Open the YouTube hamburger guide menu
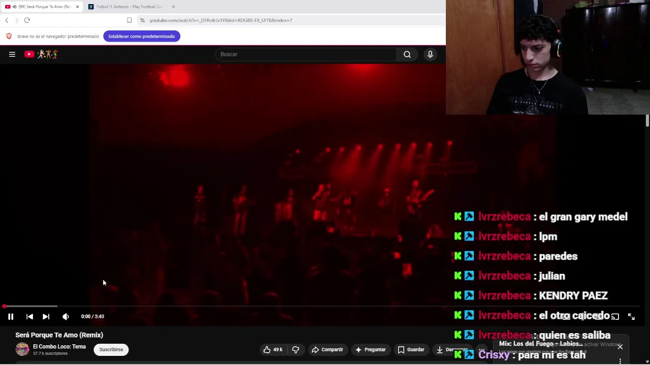The width and height of the screenshot is (650, 365). [12, 54]
